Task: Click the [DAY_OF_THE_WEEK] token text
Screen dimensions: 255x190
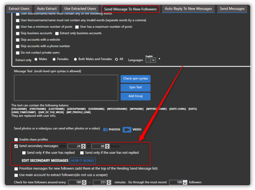Action: click(x=51, y=112)
